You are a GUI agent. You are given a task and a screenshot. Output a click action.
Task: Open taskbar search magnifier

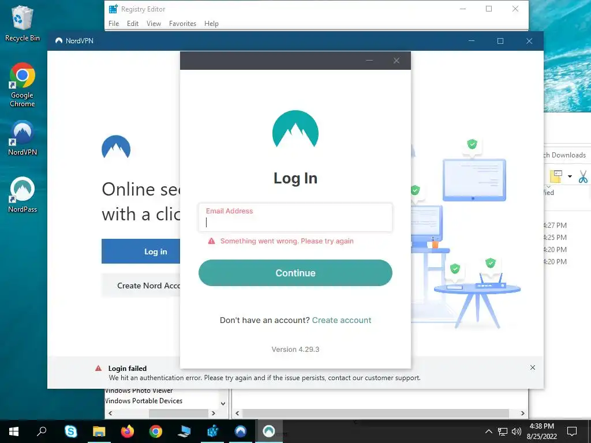pyautogui.click(x=42, y=431)
